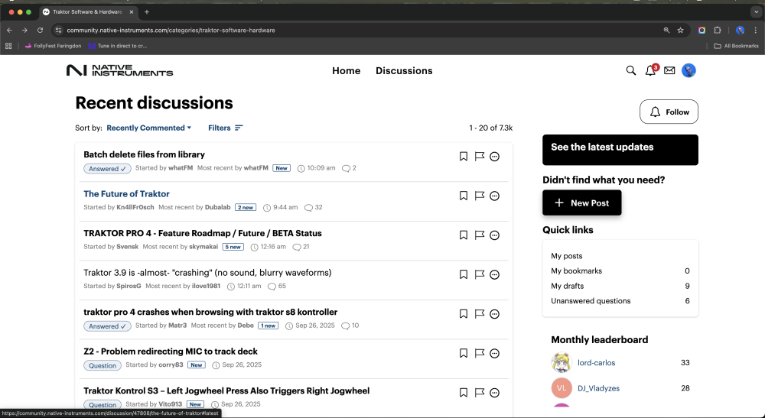Create a New Post

pyautogui.click(x=582, y=203)
